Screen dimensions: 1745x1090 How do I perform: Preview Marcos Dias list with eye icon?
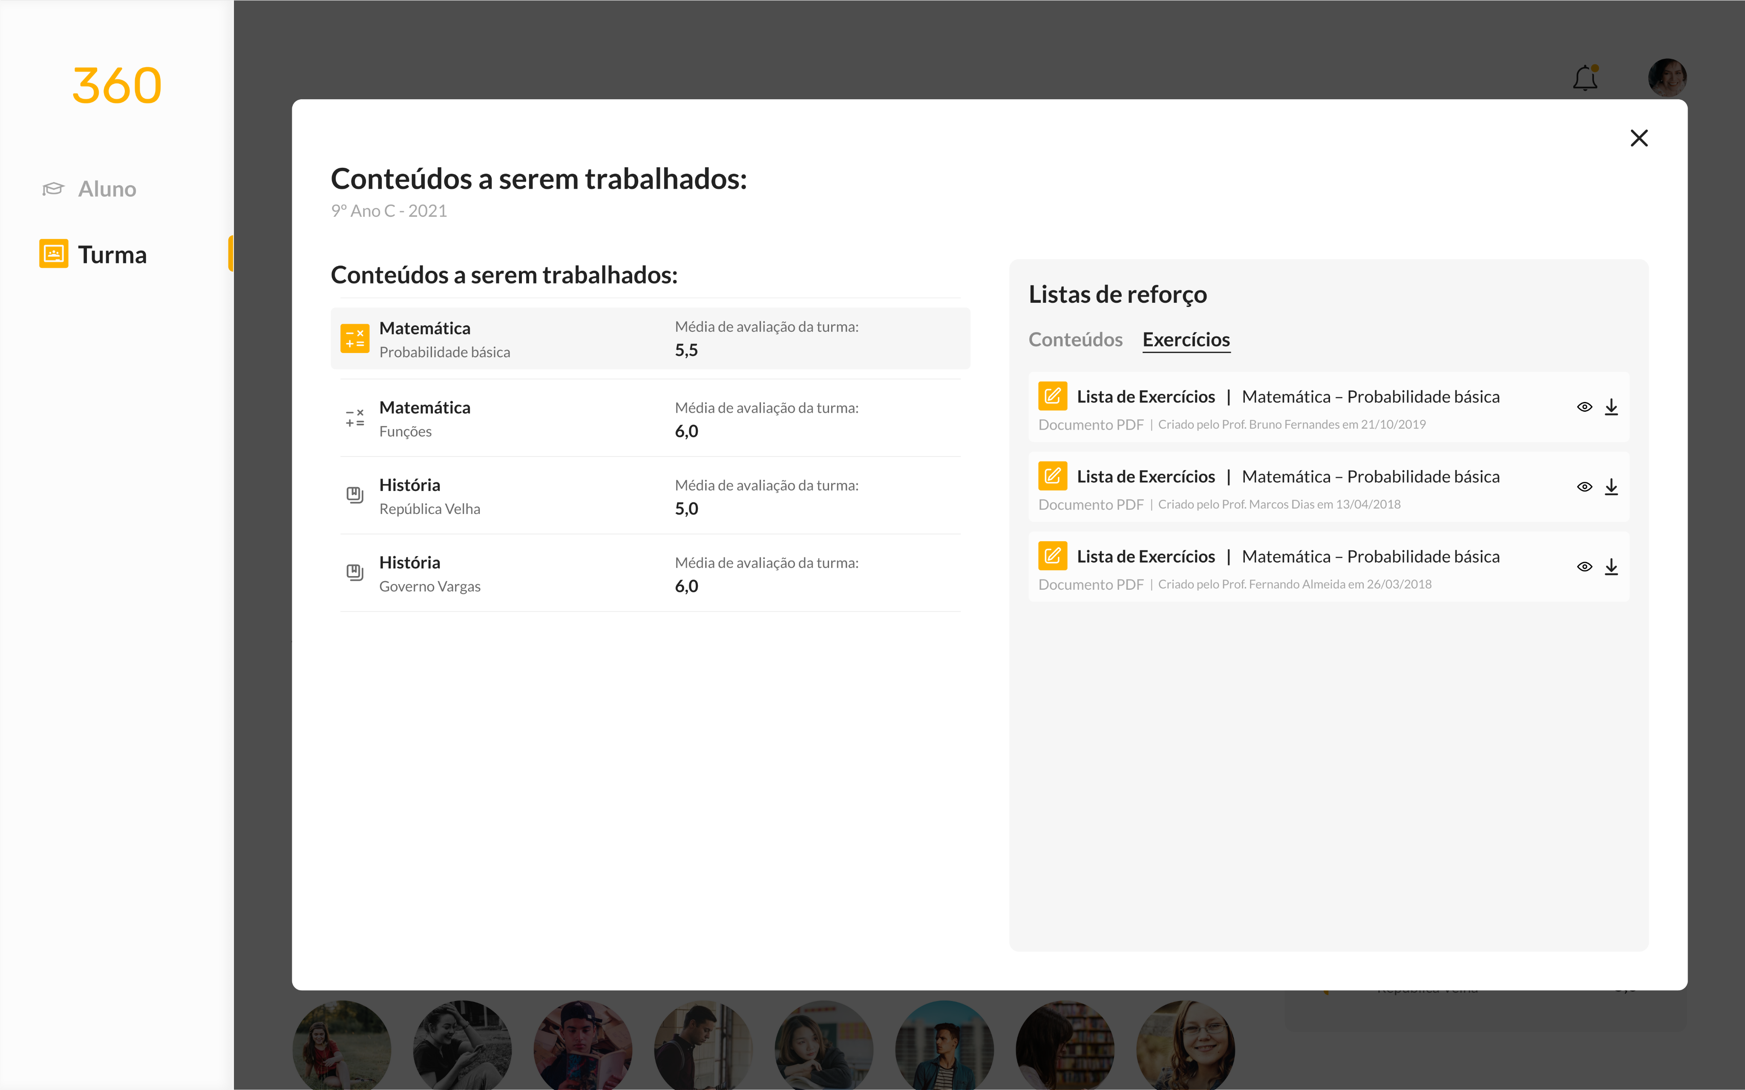(1584, 488)
